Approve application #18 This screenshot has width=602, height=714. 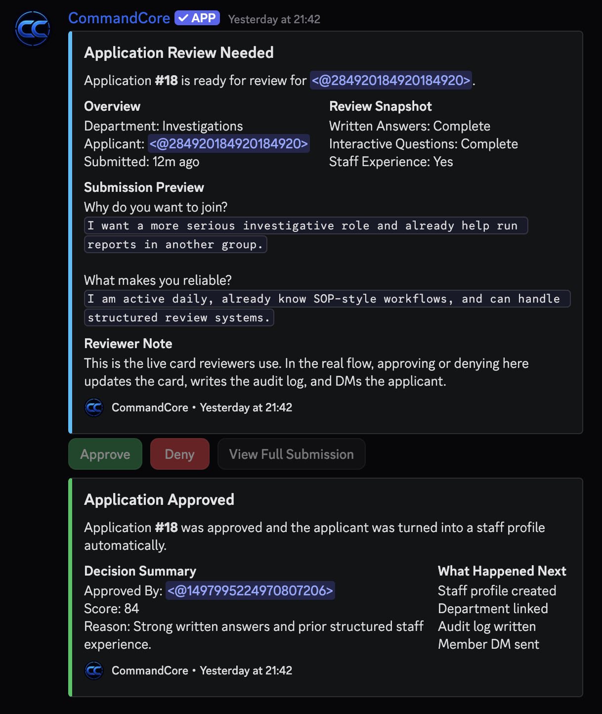coord(105,453)
